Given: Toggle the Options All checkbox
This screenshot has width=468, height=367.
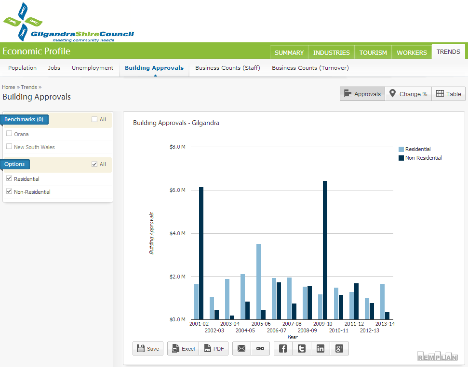Looking at the screenshot, I should point(94,164).
